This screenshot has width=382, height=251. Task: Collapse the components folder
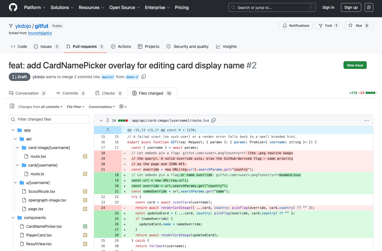13,218
